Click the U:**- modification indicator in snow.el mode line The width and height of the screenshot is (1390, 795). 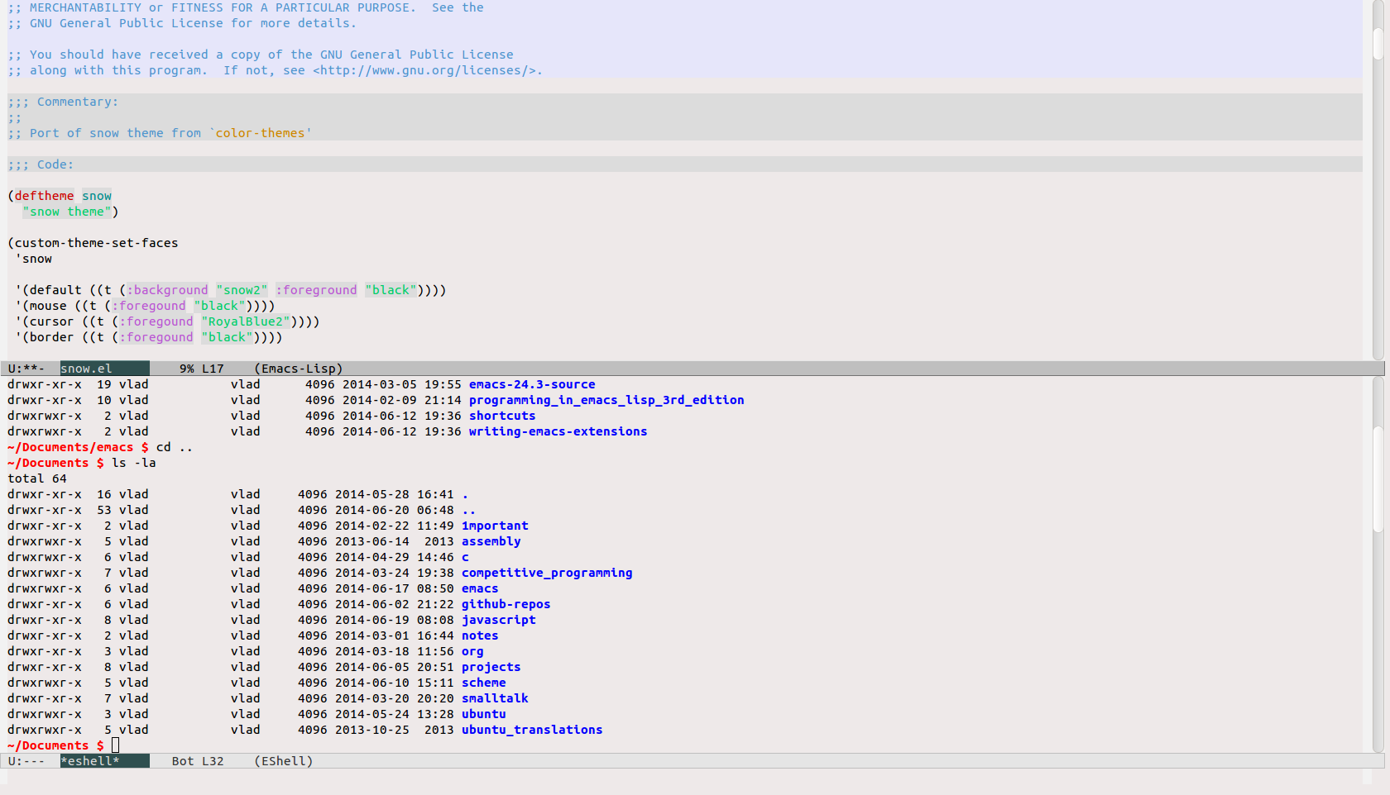point(26,369)
